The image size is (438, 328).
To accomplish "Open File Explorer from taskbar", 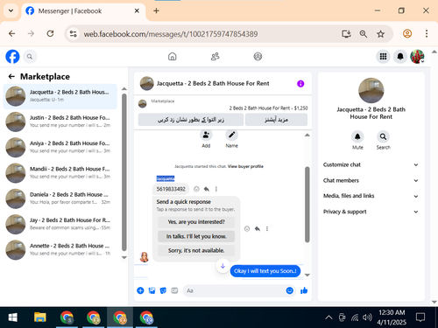I will coord(40,318).
